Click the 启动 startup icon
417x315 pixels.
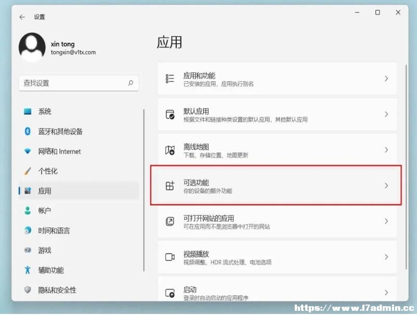pos(170,293)
